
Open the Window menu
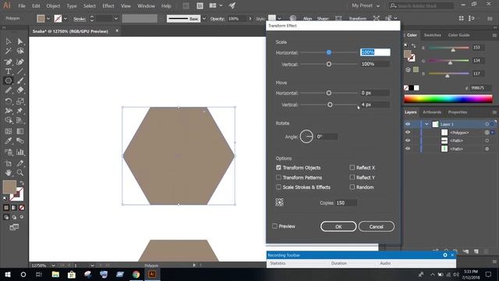pyautogui.click(x=146, y=5)
